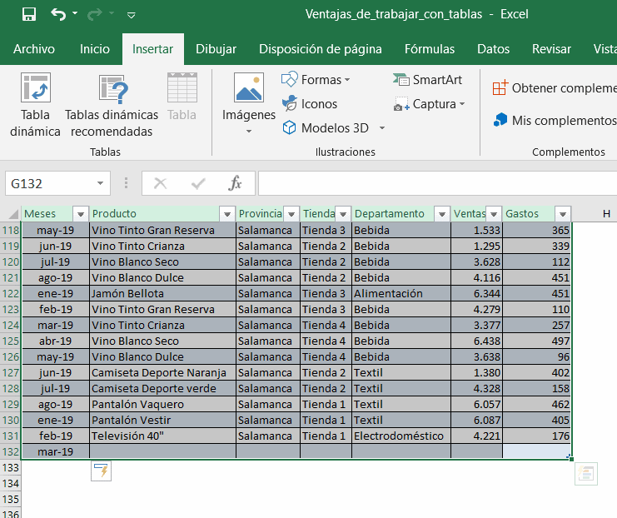Open Customize Quick Access Toolbar dropdown
Screen dimensions: 617x518
click(132, 15)
